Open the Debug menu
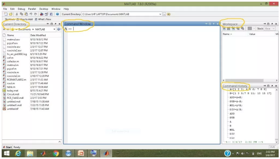280x159 pixels. click(x=21, y=9)
